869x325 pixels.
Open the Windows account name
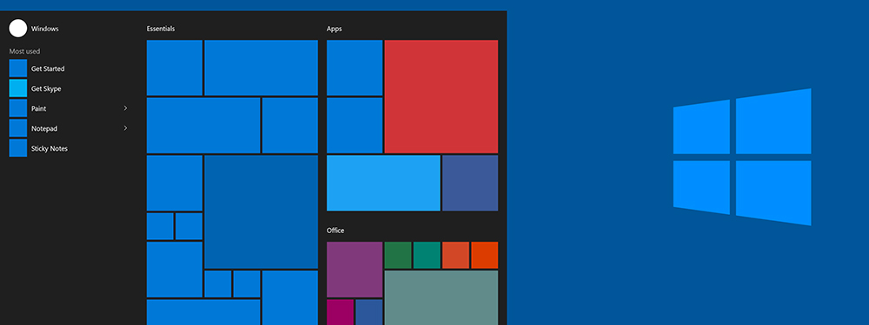coord(45,29)
